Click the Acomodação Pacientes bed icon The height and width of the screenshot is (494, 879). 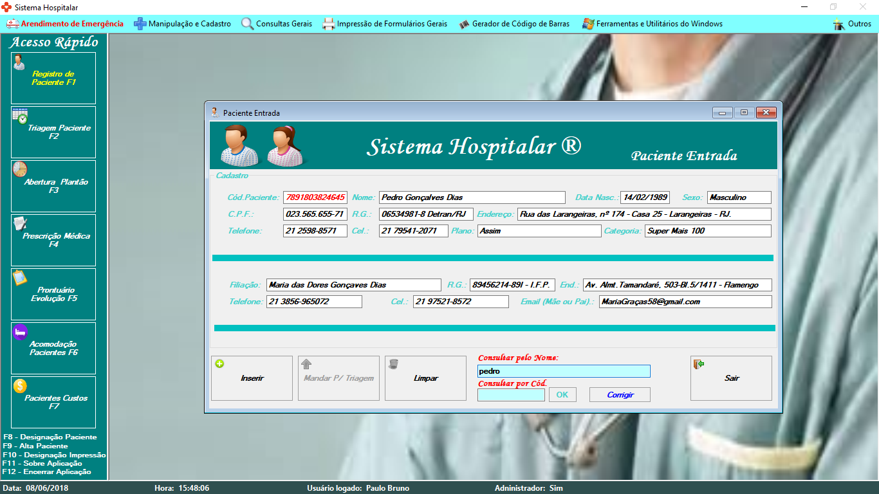(x=20, y=332)
